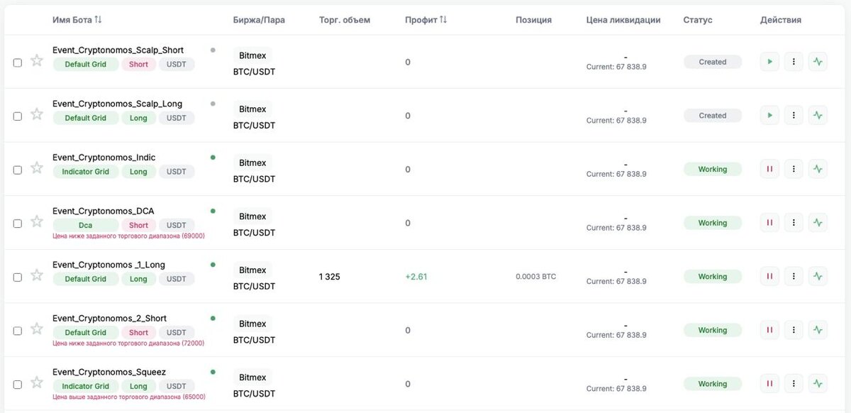Start the Event_Cryptonomos_Scalp_Long bot

click(769, 116)
